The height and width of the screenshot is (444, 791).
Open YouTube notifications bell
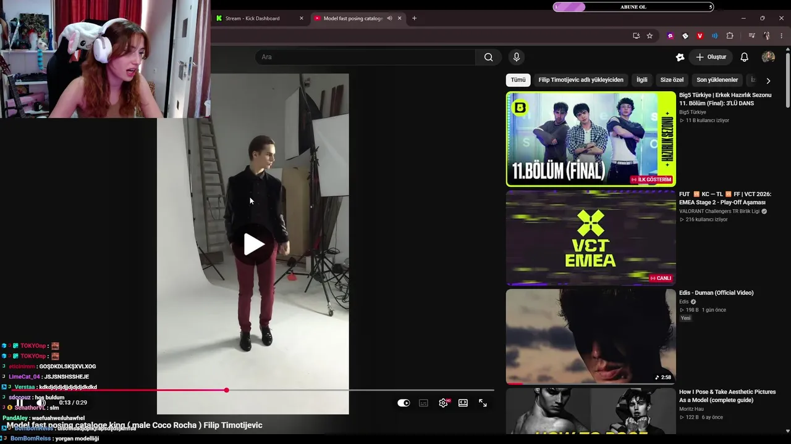point(744,57)
